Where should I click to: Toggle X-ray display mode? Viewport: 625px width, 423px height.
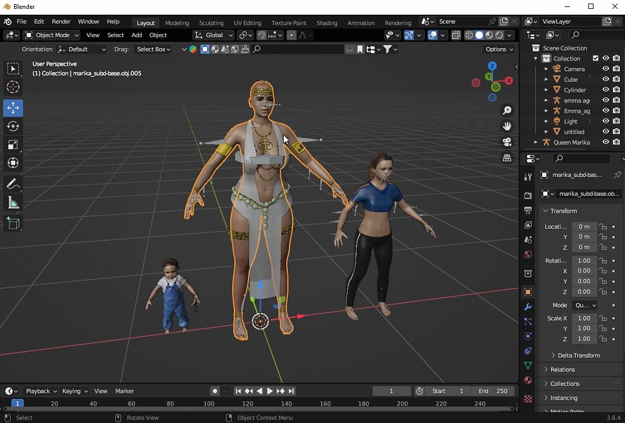click(456, 35)
